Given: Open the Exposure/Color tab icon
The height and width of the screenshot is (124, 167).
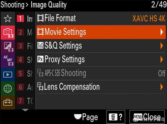Looking at the screenshot, I should click(x=8, y=47).
